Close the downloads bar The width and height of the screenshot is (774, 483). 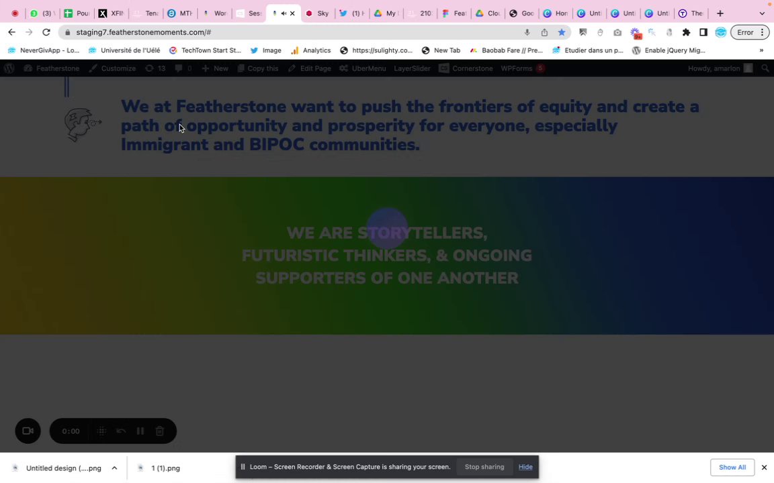tap(764, 467)
